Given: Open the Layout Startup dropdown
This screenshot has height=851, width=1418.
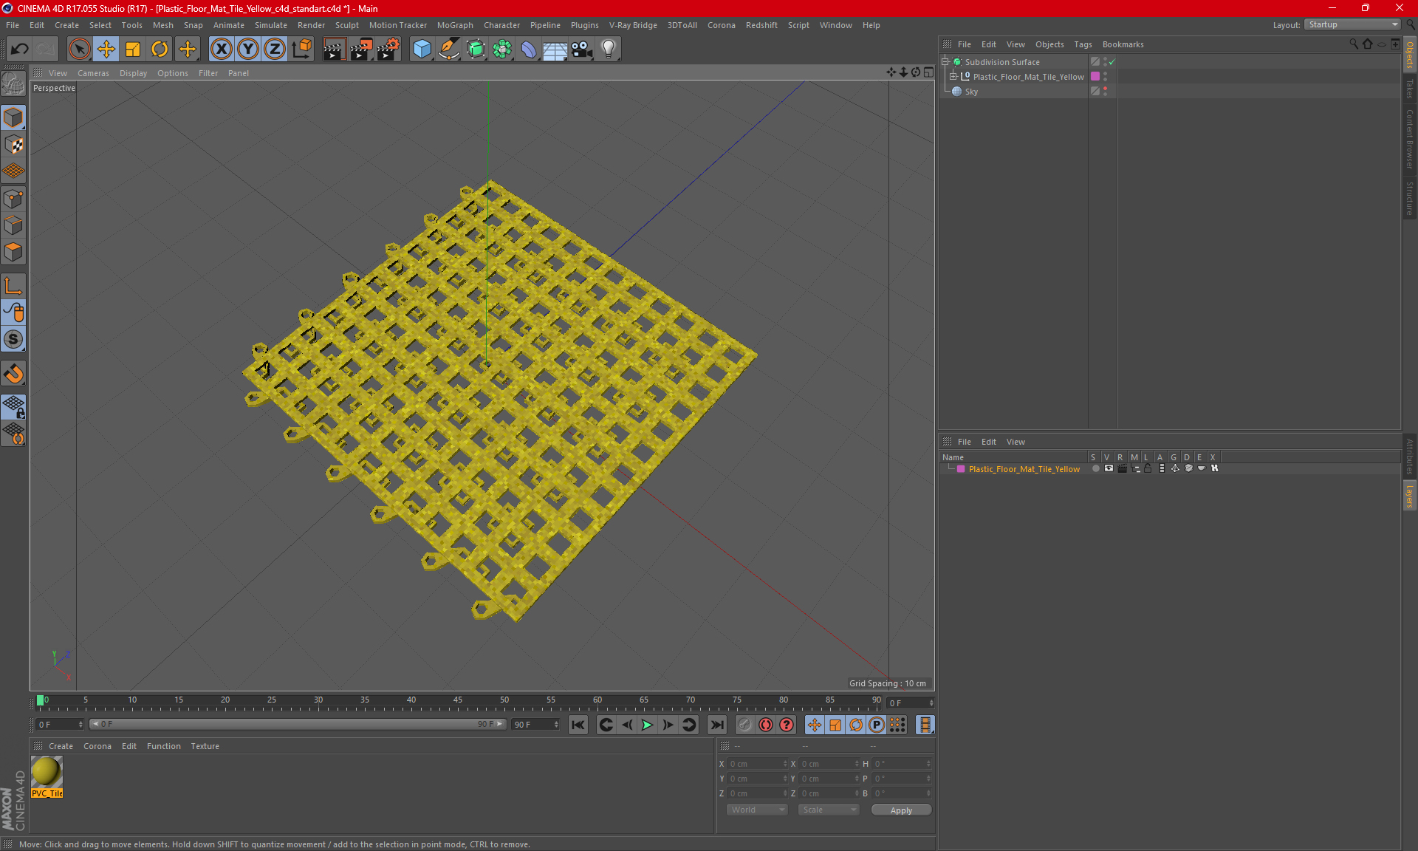Looking at the screenshot, I should 1353,24.
